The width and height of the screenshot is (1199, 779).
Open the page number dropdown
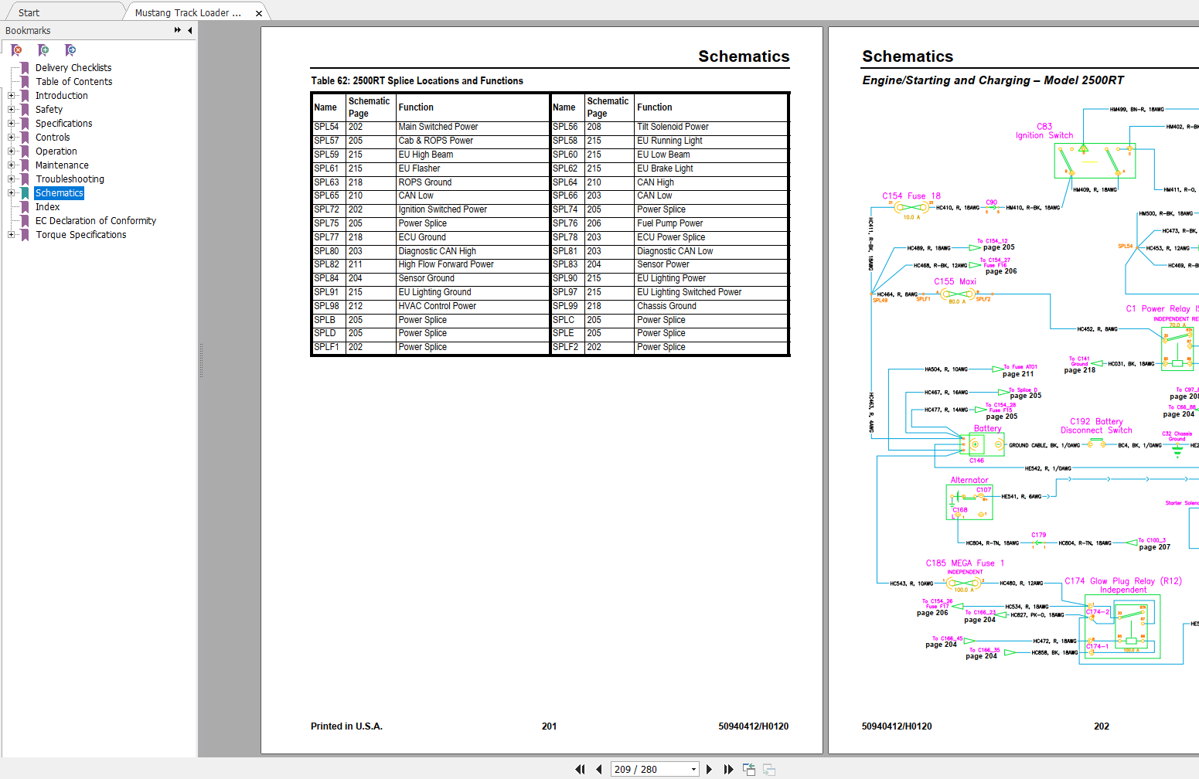tap(693, 769)
